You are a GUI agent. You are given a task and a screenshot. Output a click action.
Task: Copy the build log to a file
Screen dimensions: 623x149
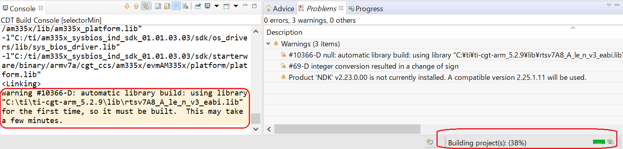tap(158, 6)
